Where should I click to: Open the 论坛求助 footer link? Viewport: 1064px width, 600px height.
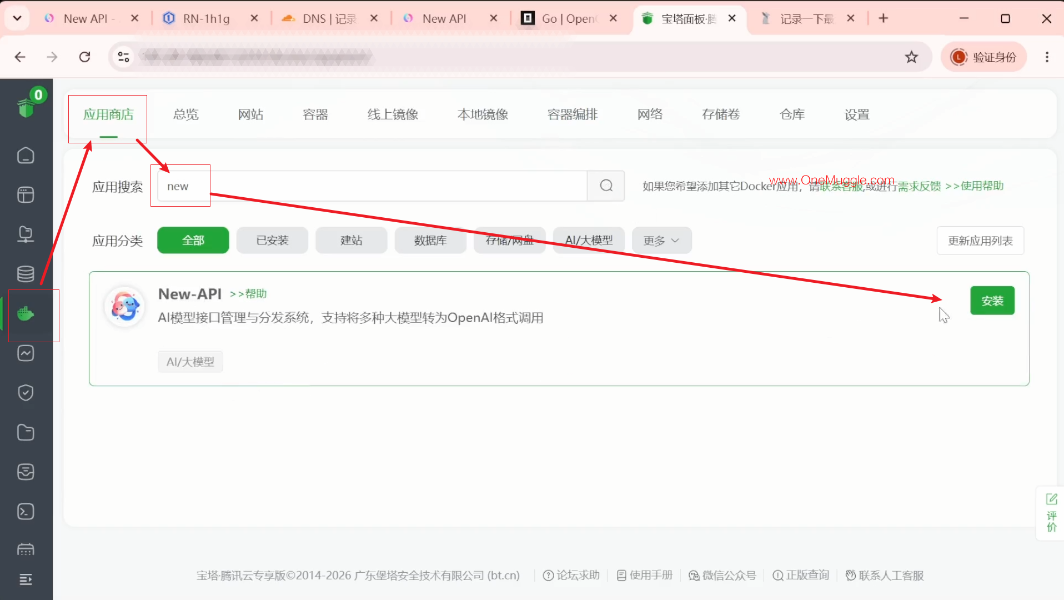[x=571, y=575]
